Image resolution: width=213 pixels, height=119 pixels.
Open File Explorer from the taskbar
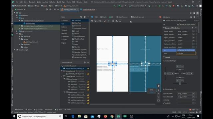pyautogui.click(x=79, y=116)
